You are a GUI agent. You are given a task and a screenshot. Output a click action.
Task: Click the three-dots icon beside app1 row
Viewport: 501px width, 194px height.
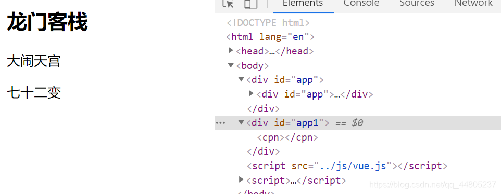[220, 123]
